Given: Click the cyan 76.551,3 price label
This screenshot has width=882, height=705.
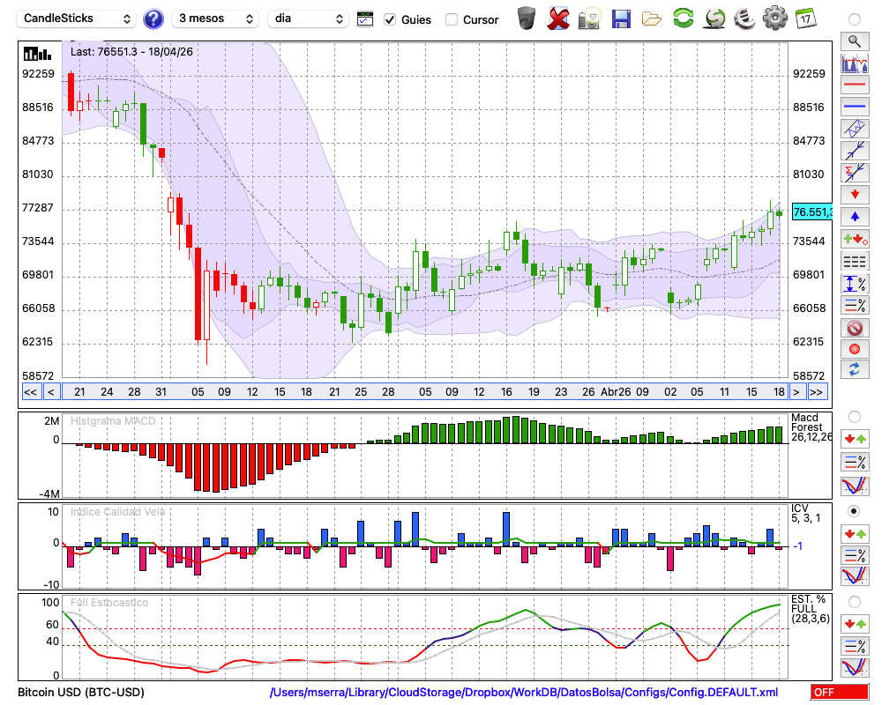Looking at the screenshot, I should (x=811, y=212).
